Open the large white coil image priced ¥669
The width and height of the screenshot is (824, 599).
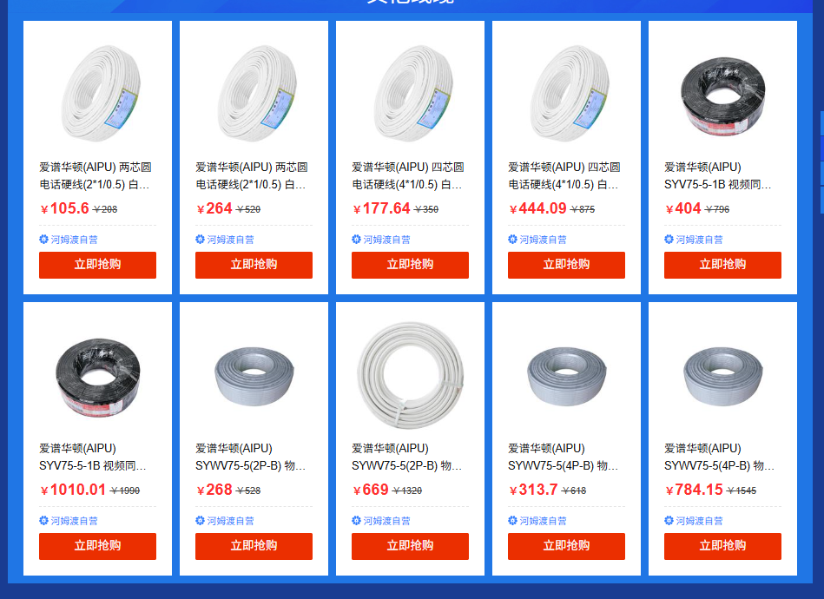[410, 375]
